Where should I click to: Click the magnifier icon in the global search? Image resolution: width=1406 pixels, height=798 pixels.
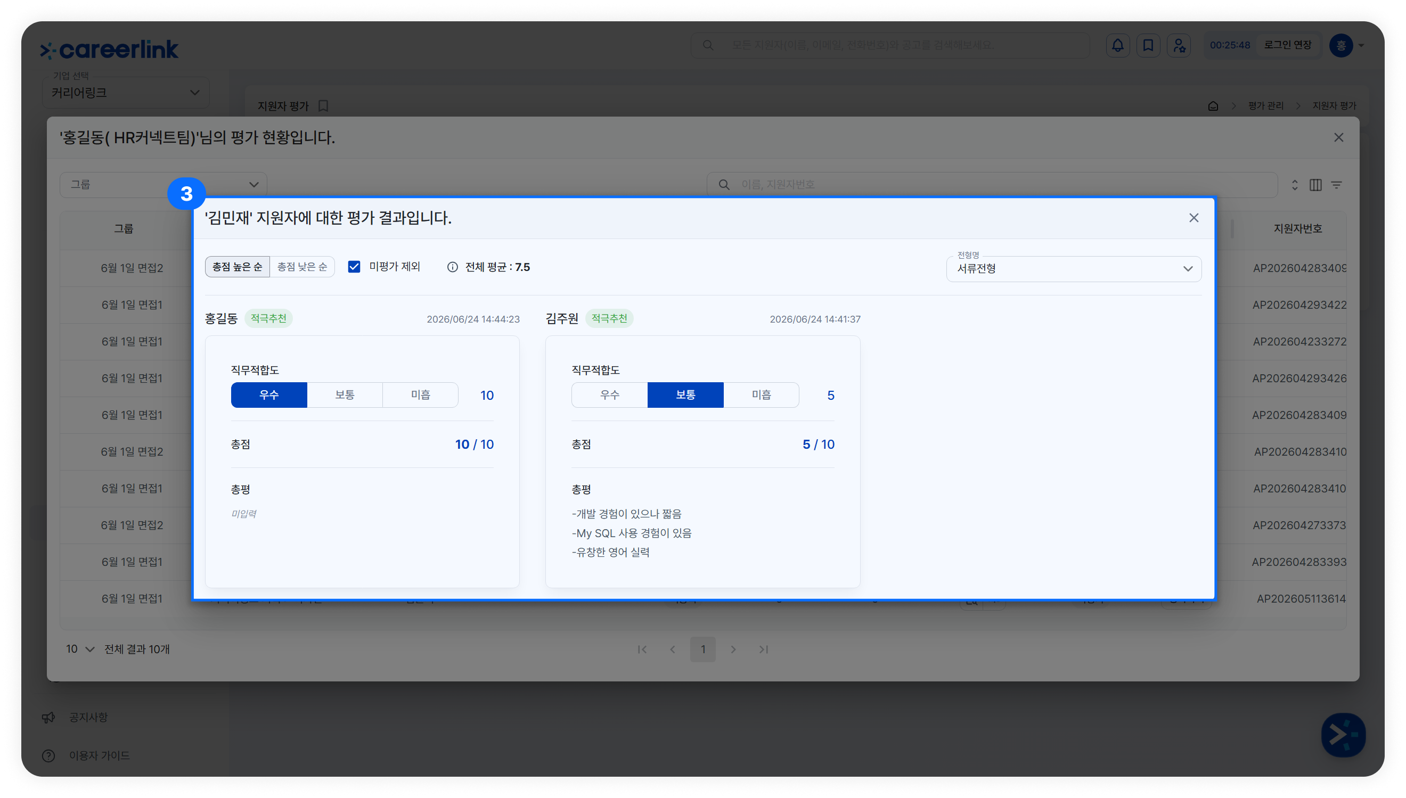(708, 45)
